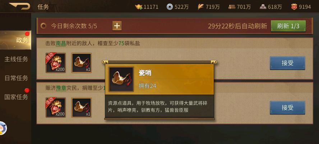Click the 南昌 location link
319x144 pixels.
[x=61, y=44]
